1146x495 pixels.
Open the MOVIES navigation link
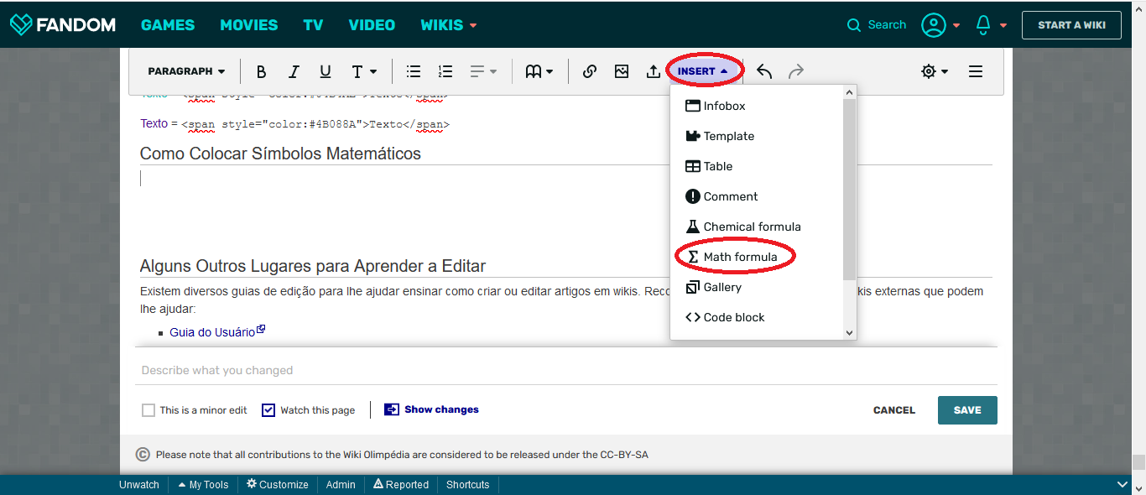point(249,25)
